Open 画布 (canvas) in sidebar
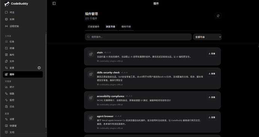This screenshot has height=137, width=259. pyautogui.click(x=23, y=55)
